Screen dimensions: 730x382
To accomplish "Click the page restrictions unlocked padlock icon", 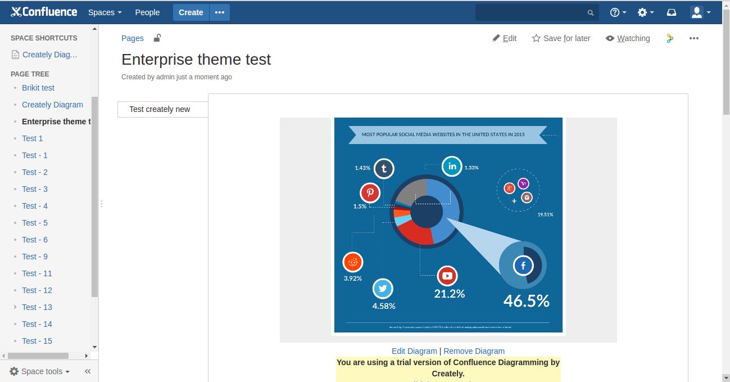I will (157, 38).
